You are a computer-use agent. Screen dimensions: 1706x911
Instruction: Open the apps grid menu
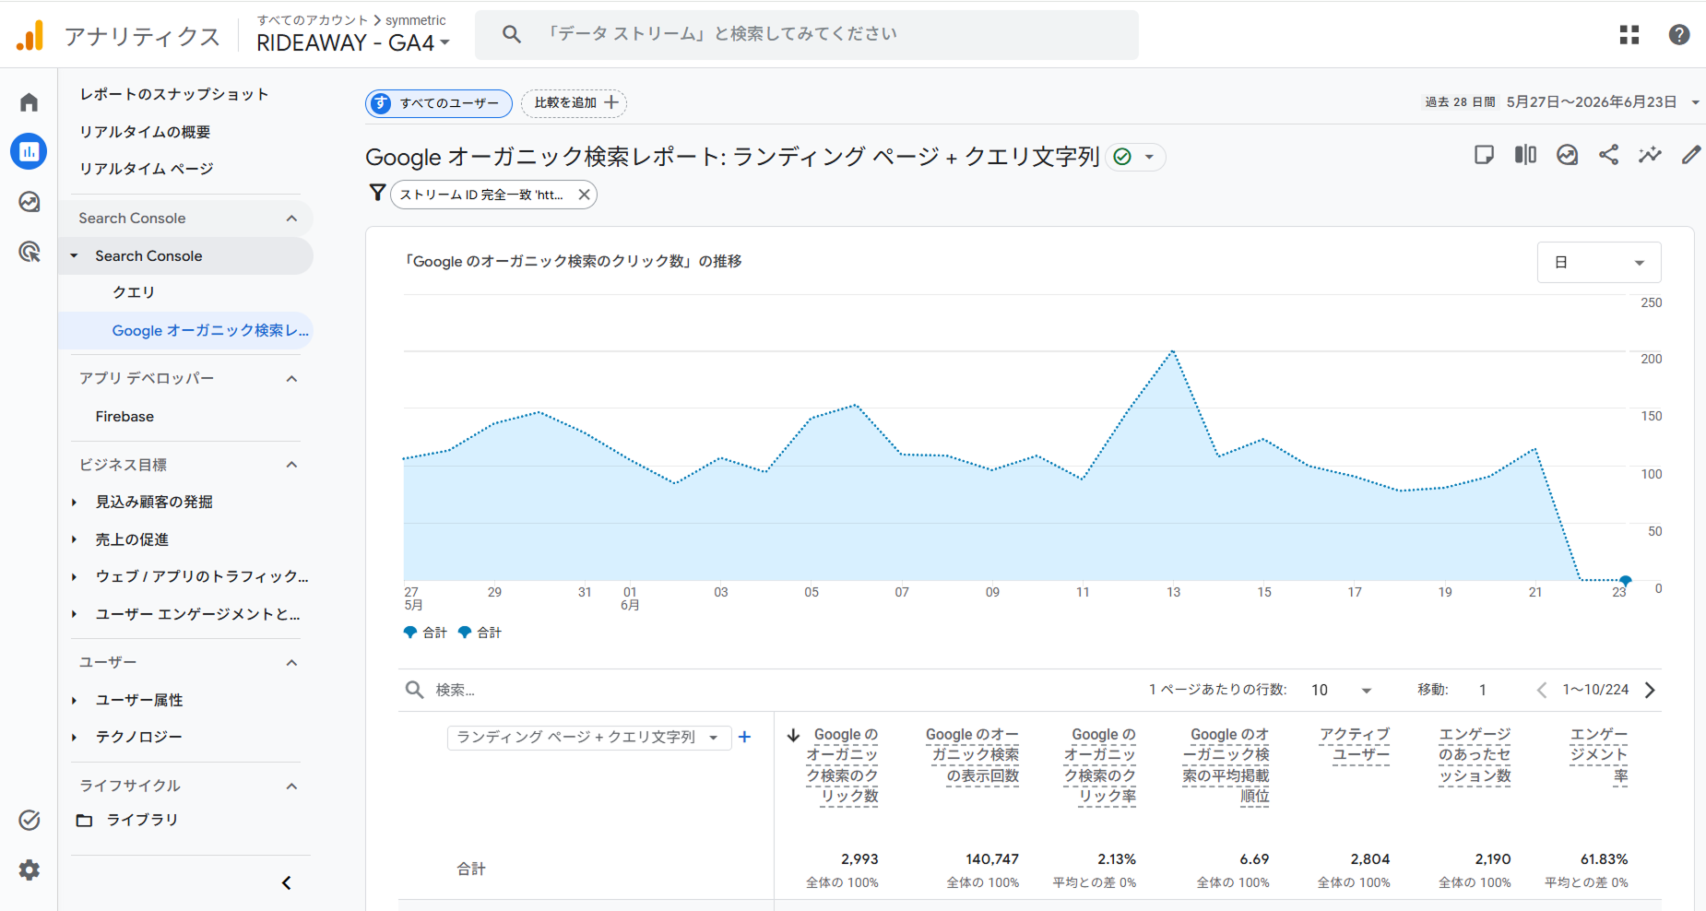tap(1629, 35)
